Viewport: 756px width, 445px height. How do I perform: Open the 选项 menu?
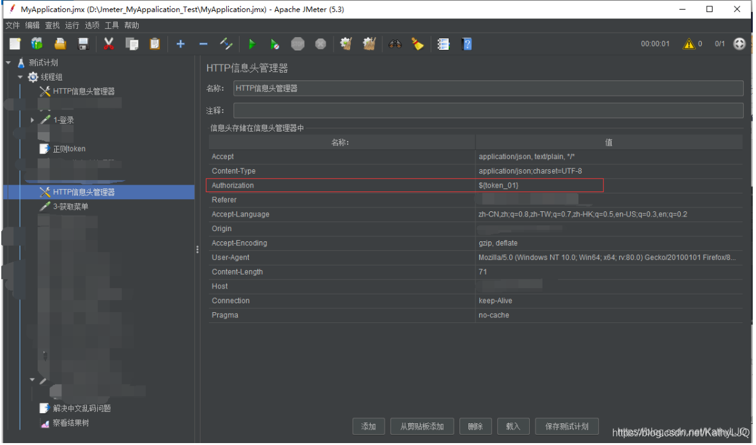(x=91, y=25)
